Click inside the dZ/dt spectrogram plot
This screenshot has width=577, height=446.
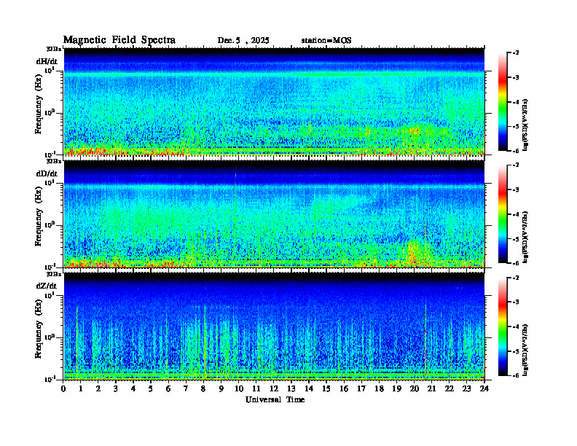[274, 326]
